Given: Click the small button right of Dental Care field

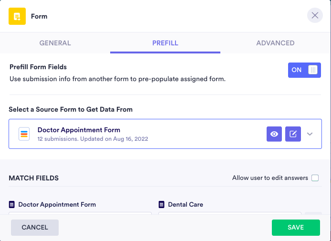Looking at the screenshot, I should tap(313, 215).
